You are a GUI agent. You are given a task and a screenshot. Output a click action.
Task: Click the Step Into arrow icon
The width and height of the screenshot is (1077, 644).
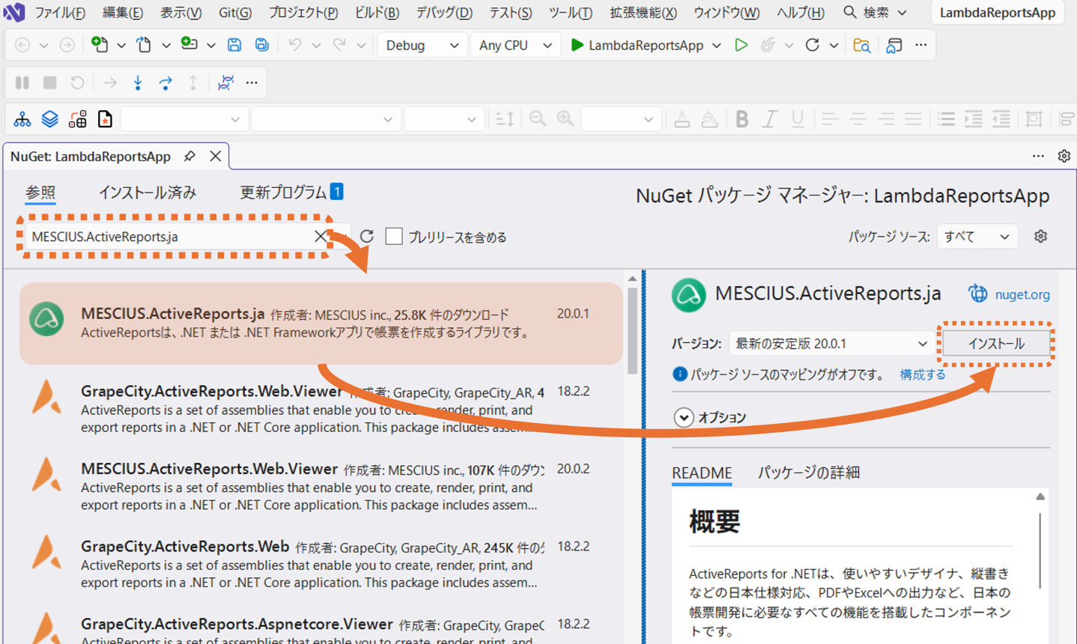pos(138,82)
